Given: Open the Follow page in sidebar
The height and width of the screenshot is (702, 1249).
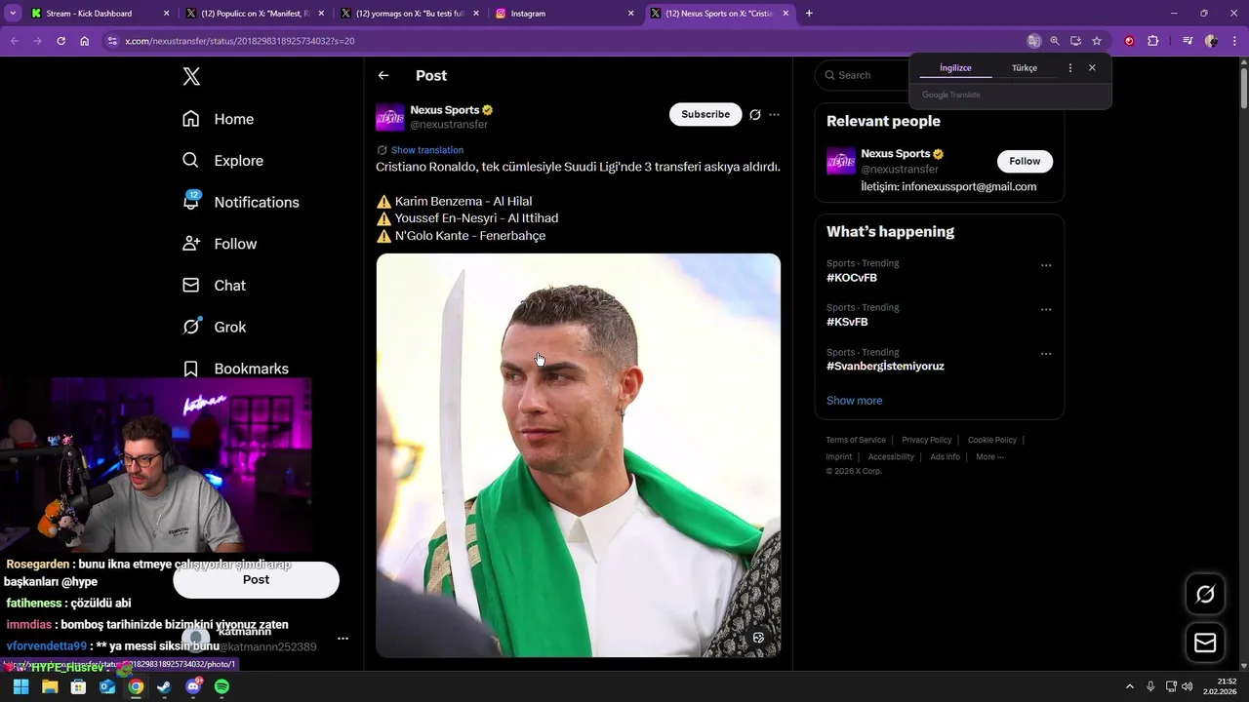Looking at the screenshot, I should pos(220,244).
